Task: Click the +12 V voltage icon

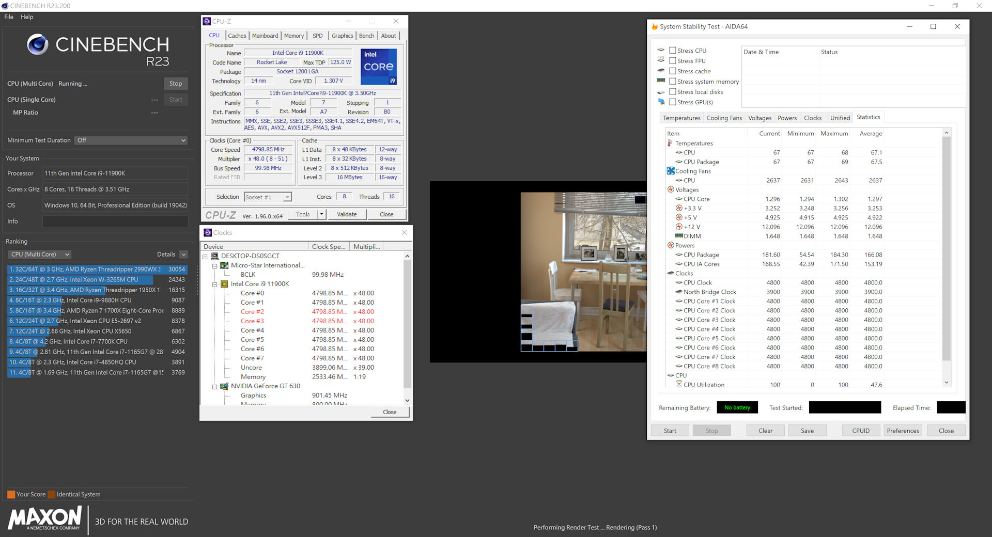Action: click(679, 227)
